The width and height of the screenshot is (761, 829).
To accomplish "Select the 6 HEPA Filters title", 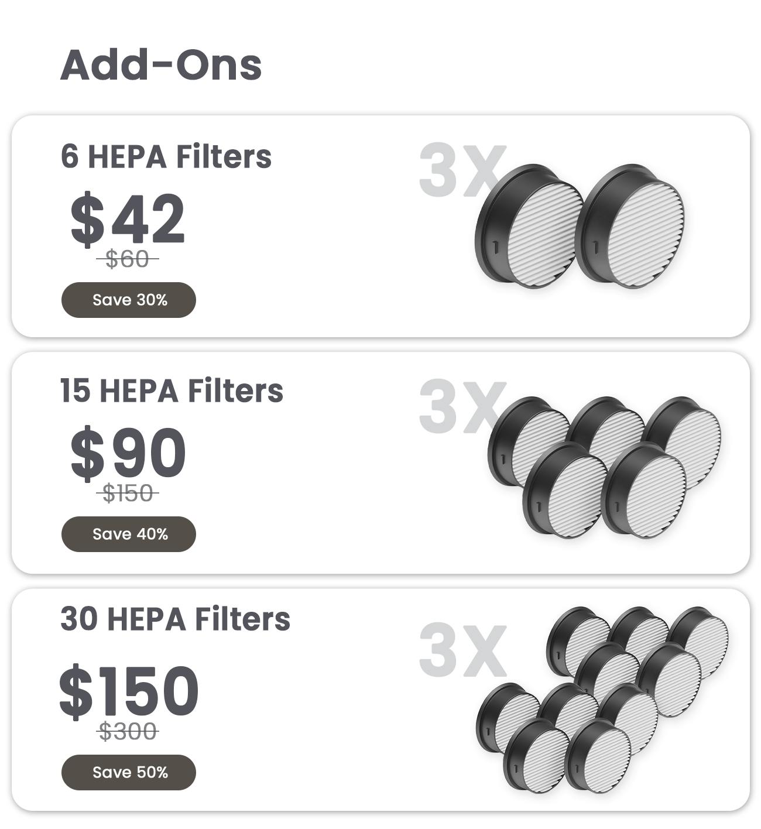I will point(166,156).
